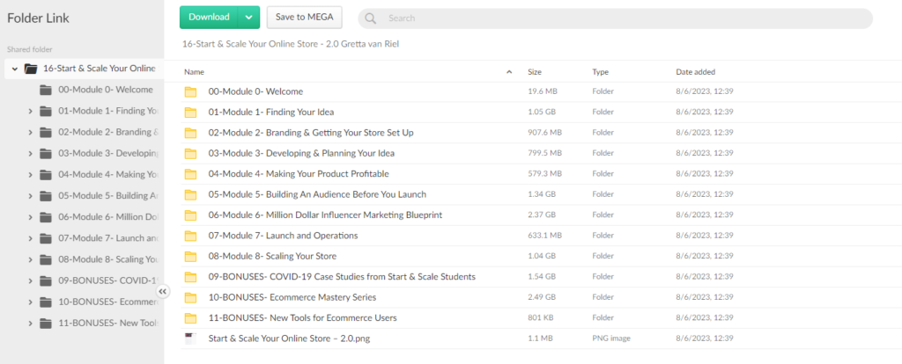Open folder 06-Module 6- Million Dollar Influencer Marketing Blueprint
Image resolution: width=902 pixels, height=364 pixels.
(x=325, y=215)
